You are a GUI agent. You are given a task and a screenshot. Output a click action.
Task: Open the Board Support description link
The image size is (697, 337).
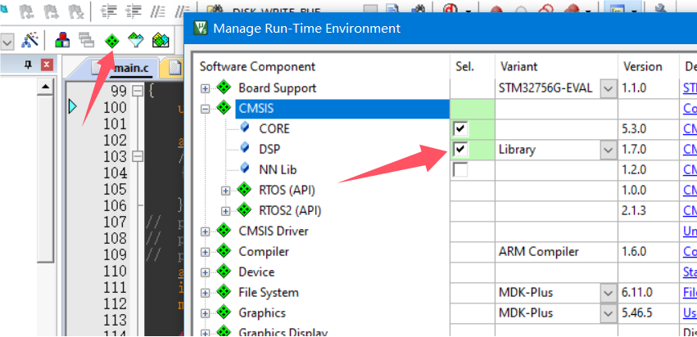pos(690,88)
